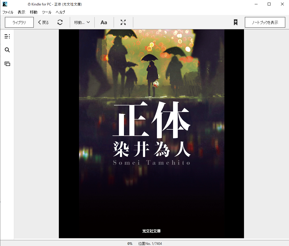Click the sync refresh icon

coord(60,22)
